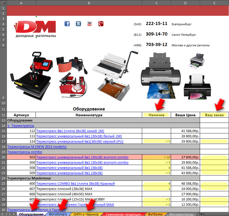Open the СНПЧ и Чернила sheet tab
229x216 pixels.
tap(86, 214)
